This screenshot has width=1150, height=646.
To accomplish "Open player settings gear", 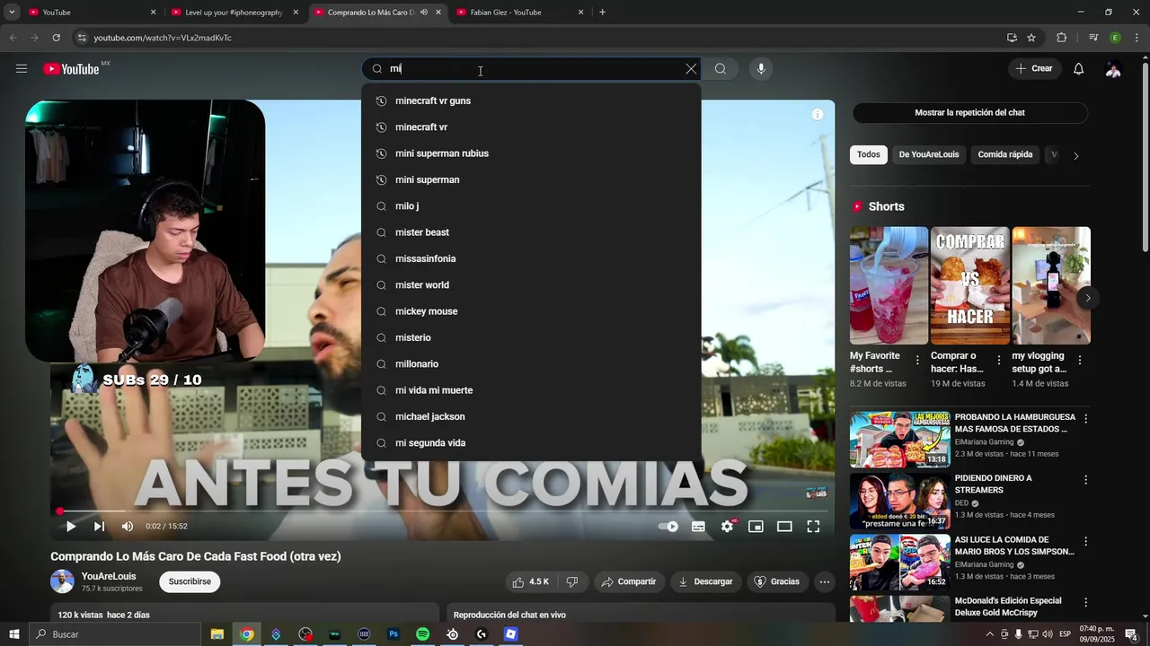I will coord(727,527).
